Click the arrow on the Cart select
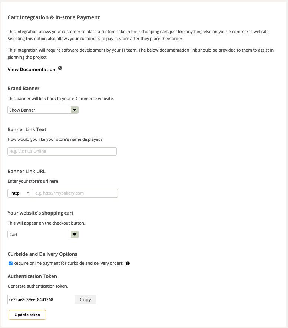 (x=75, y=235)
